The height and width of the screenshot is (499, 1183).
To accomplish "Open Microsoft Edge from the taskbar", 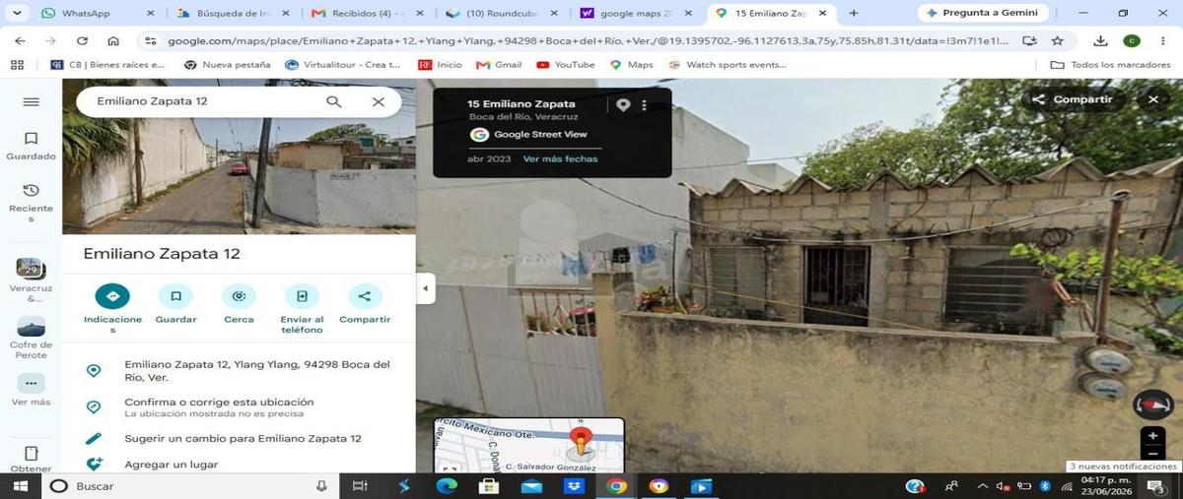I will [x=447, y=486].
